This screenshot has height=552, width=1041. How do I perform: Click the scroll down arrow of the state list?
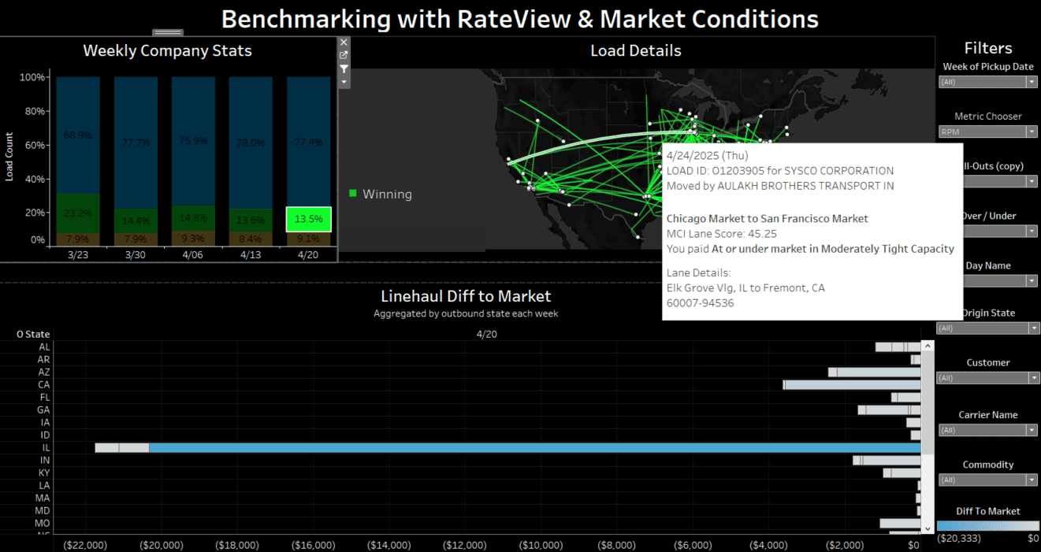point(927,528)
